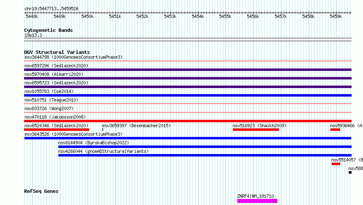The image size is (363, 205).
Task: Click the 5455k ruler mark
Action: 225,16
